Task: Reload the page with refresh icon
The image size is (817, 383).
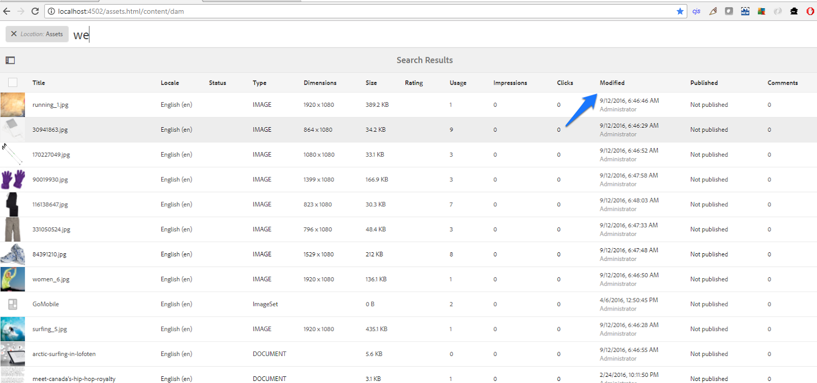Action: pyautogui.click(x=35, y=11)
